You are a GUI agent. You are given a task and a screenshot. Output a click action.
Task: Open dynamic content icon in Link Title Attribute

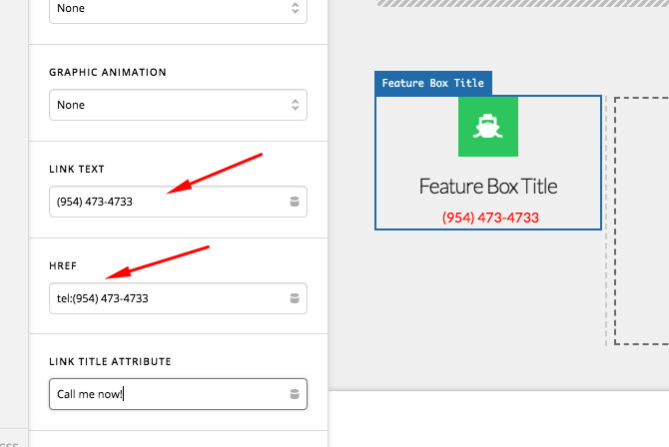[295, 394]
